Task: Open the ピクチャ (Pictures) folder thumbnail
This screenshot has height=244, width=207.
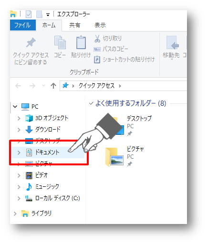Action: tap(115, 157)
